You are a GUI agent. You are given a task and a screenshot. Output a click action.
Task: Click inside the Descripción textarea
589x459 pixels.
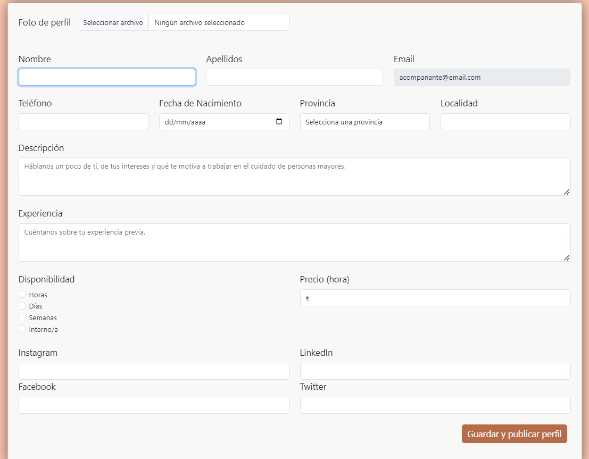(295, 177)
